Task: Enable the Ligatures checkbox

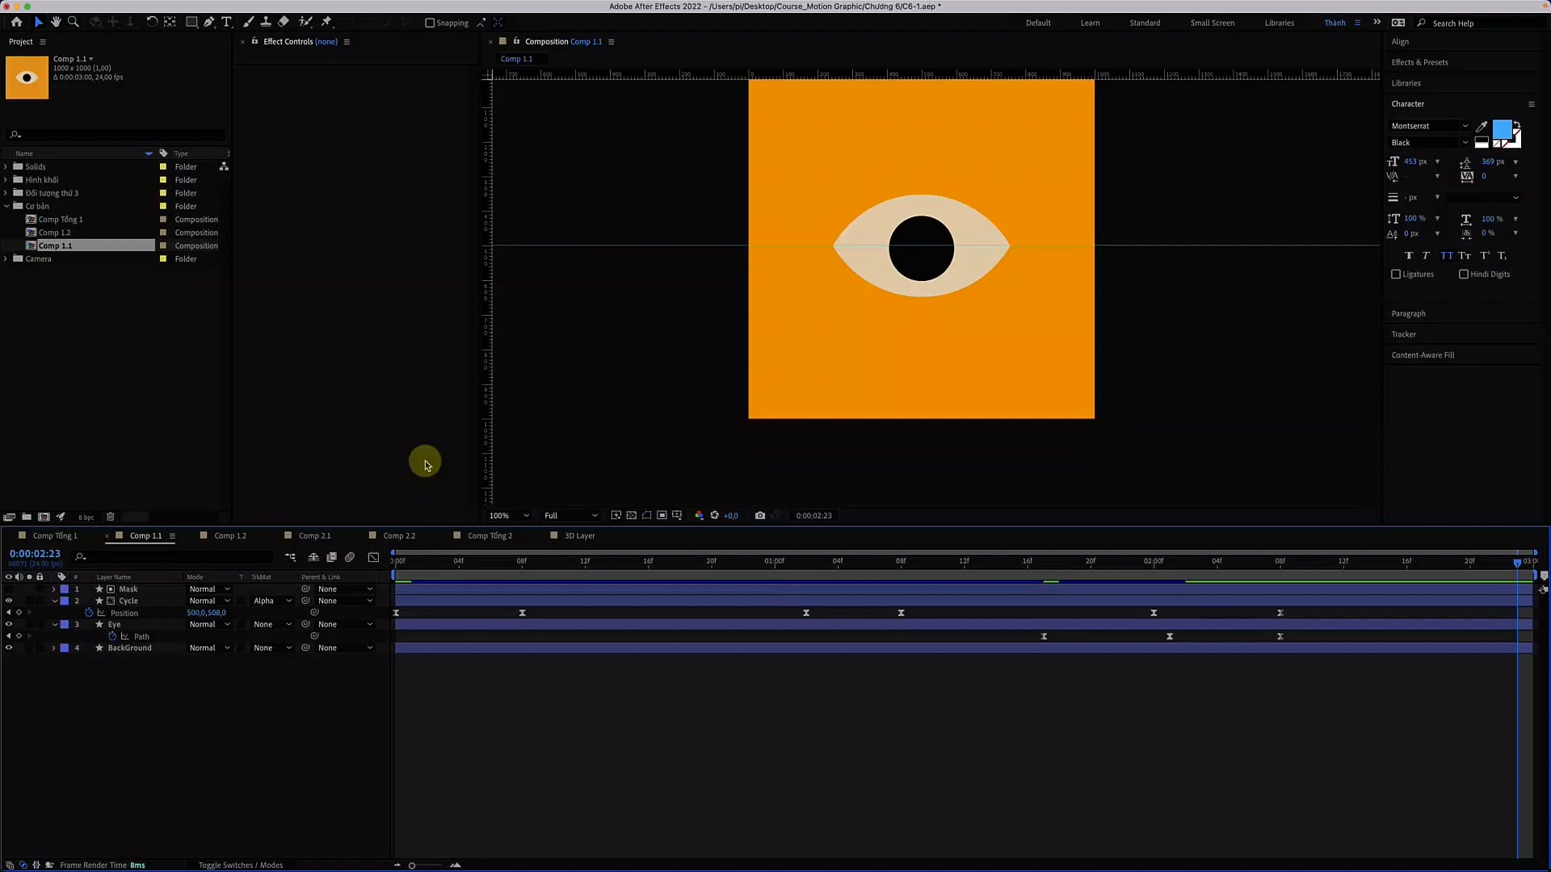Action: coord(1396,274)
